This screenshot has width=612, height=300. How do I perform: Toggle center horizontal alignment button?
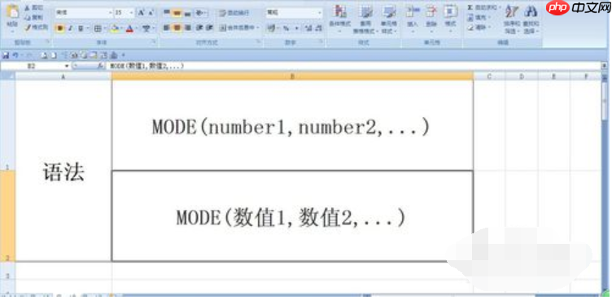(177, 28)
